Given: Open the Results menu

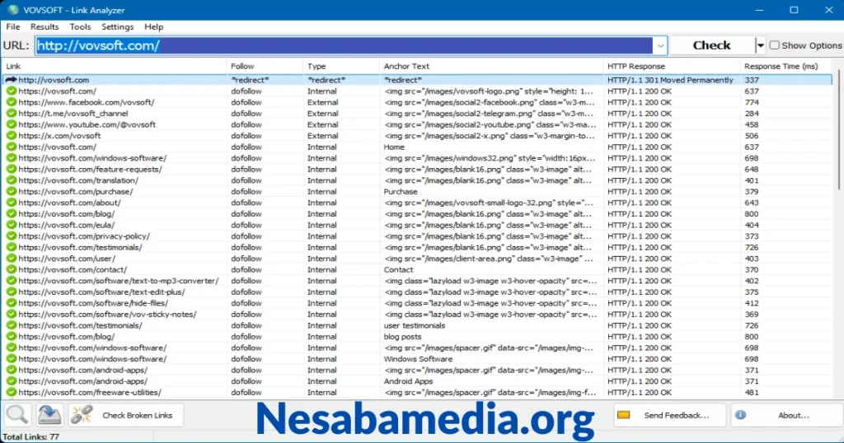Looking at the screenshot, I should 45,27.
